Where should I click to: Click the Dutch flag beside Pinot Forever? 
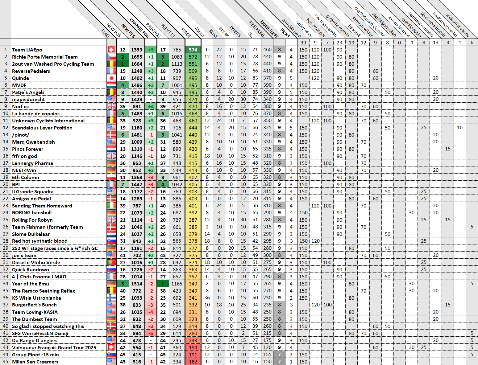(x=111, y=149)
